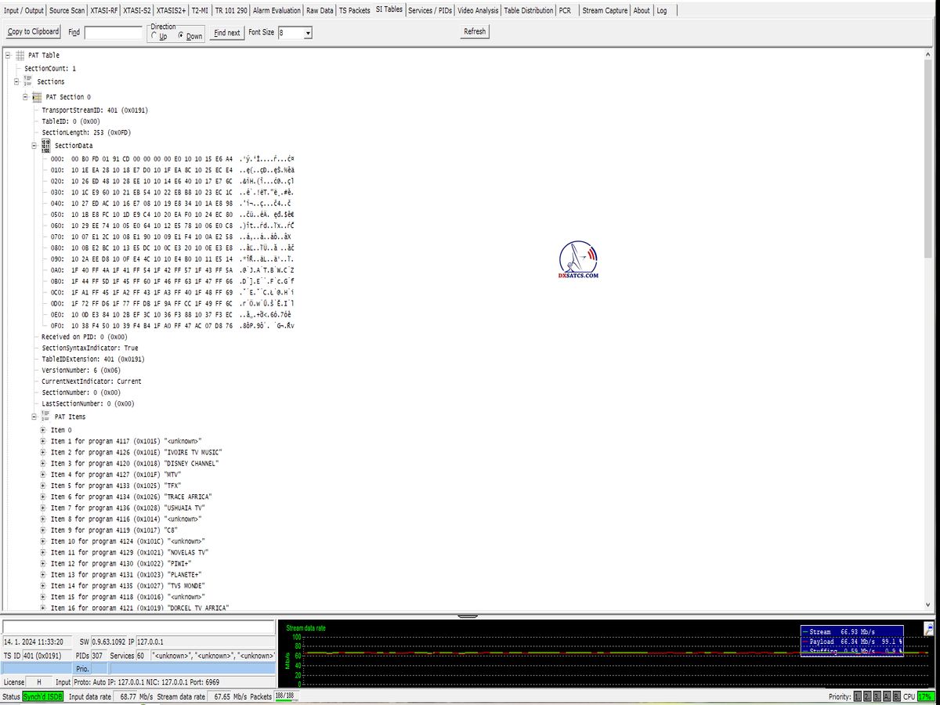
Task: Click priority button 1 in status bar
Action: pos(858,696)
